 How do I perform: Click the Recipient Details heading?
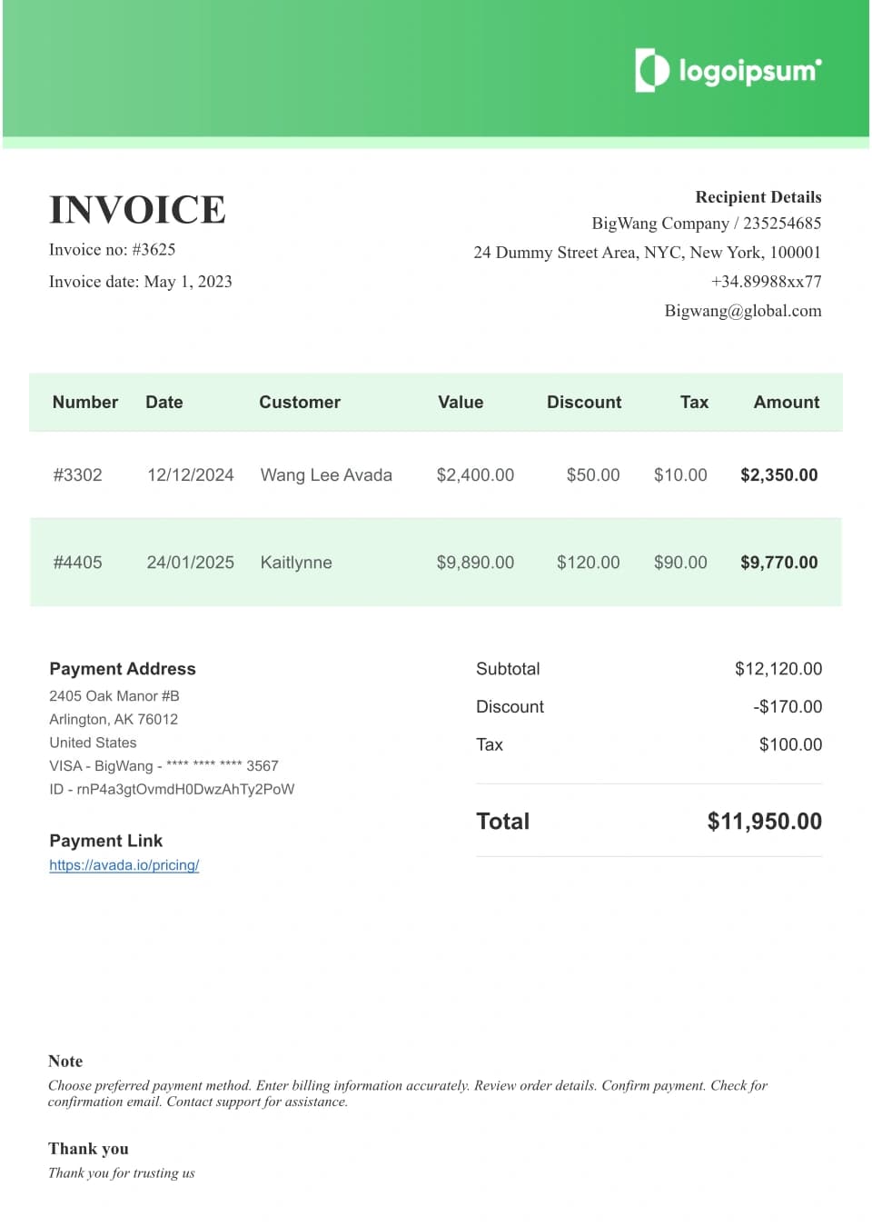click(758, 197)
